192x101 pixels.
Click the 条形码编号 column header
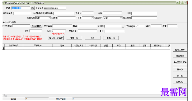point(14,45)
